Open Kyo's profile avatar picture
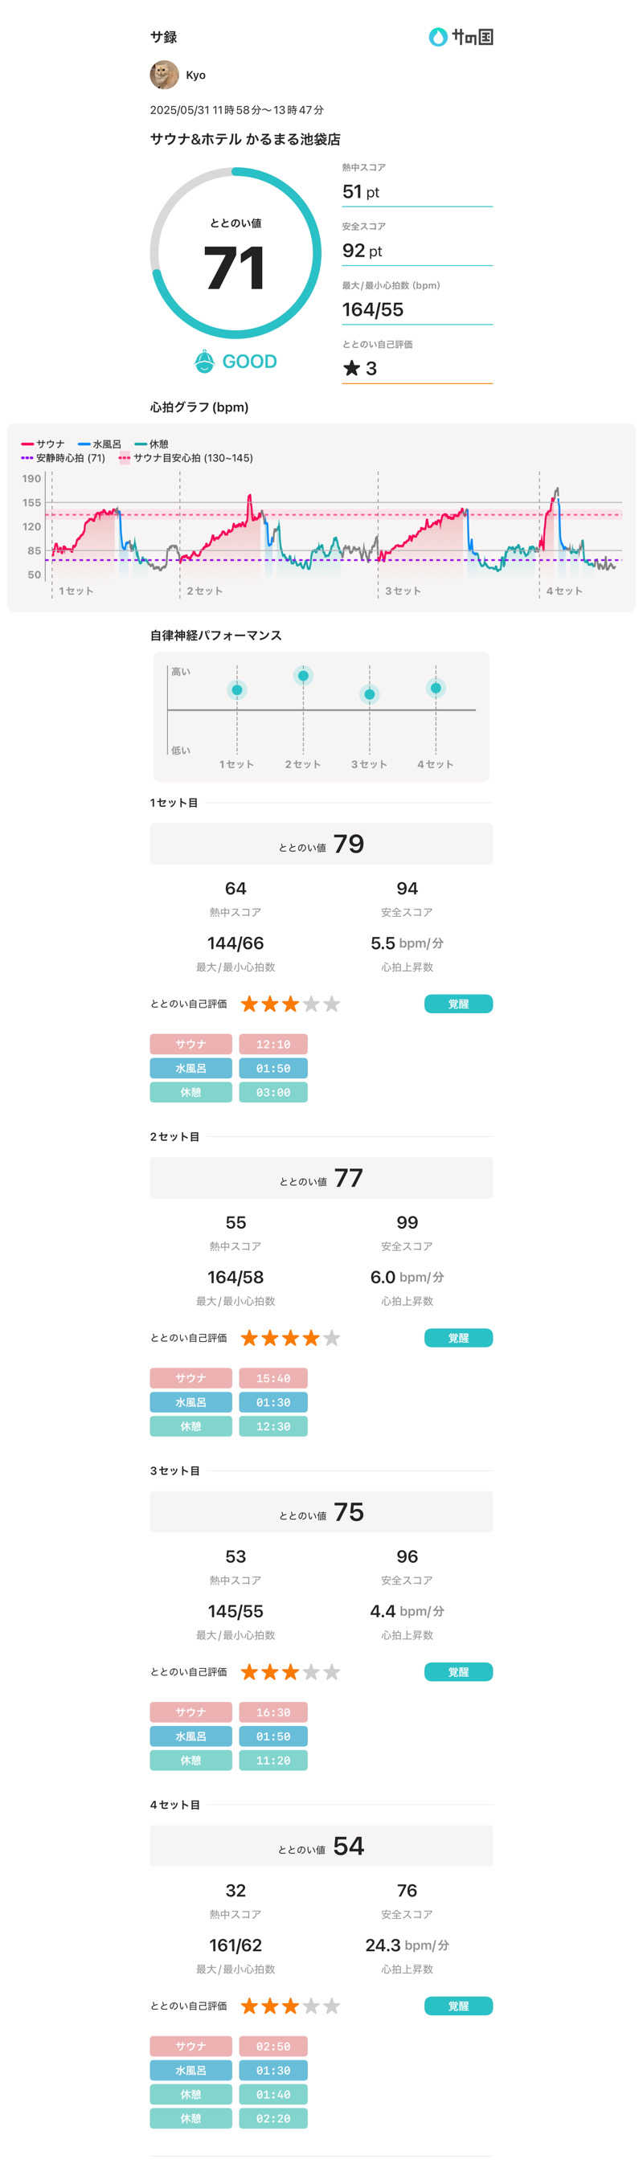The image size is (643, 2184). [165, 75]
